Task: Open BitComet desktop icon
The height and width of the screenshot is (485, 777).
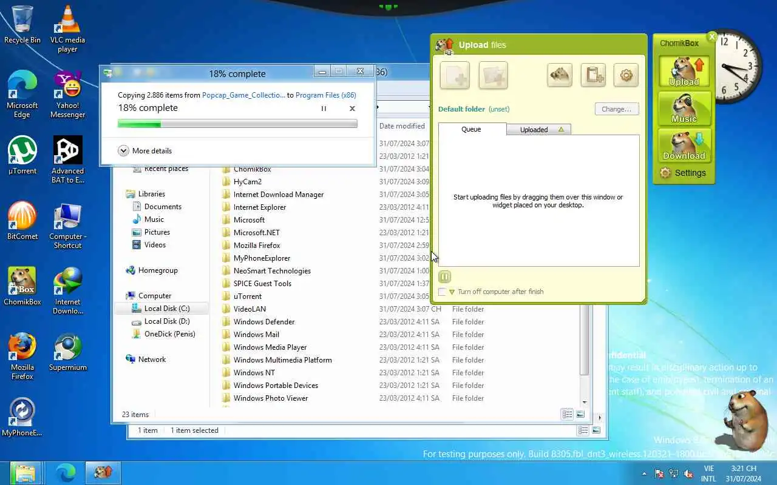Action: (22, 221)
